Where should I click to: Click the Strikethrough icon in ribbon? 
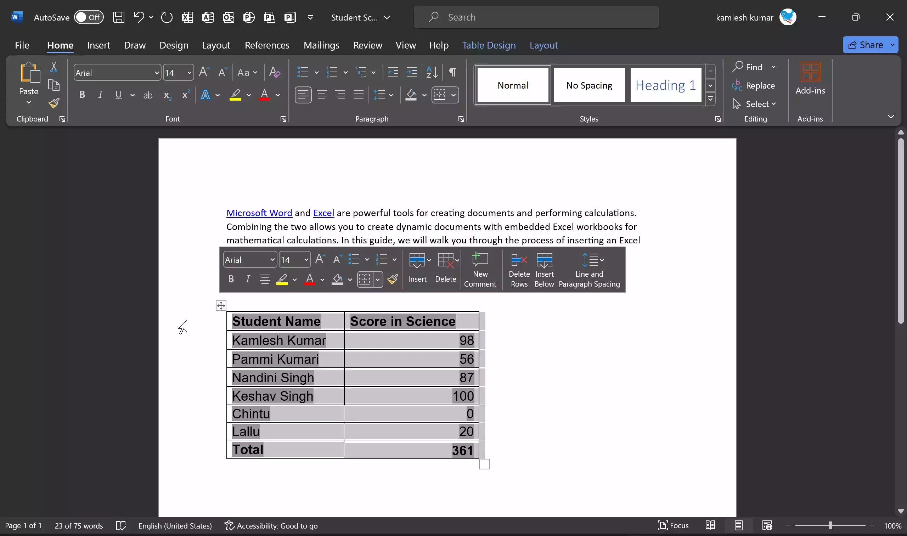click(x=148, y=95)
